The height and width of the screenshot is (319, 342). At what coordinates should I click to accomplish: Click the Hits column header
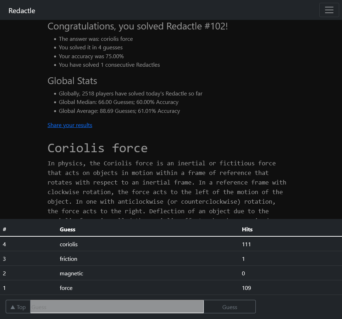coord(247,229)
